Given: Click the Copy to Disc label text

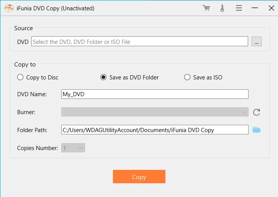Looking at the screenshot, I should [42, 78].
